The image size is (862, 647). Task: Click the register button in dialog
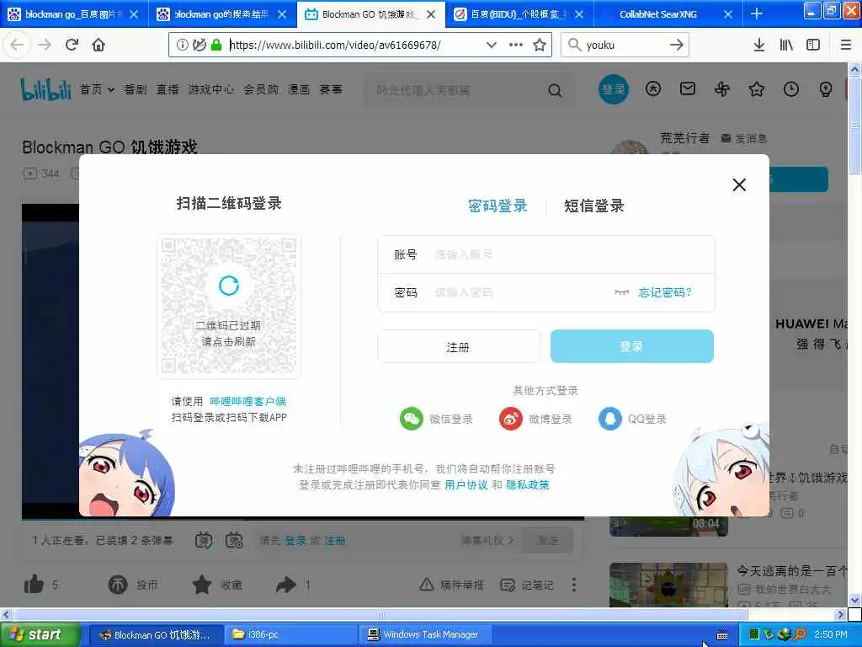(x=459, y=346)
